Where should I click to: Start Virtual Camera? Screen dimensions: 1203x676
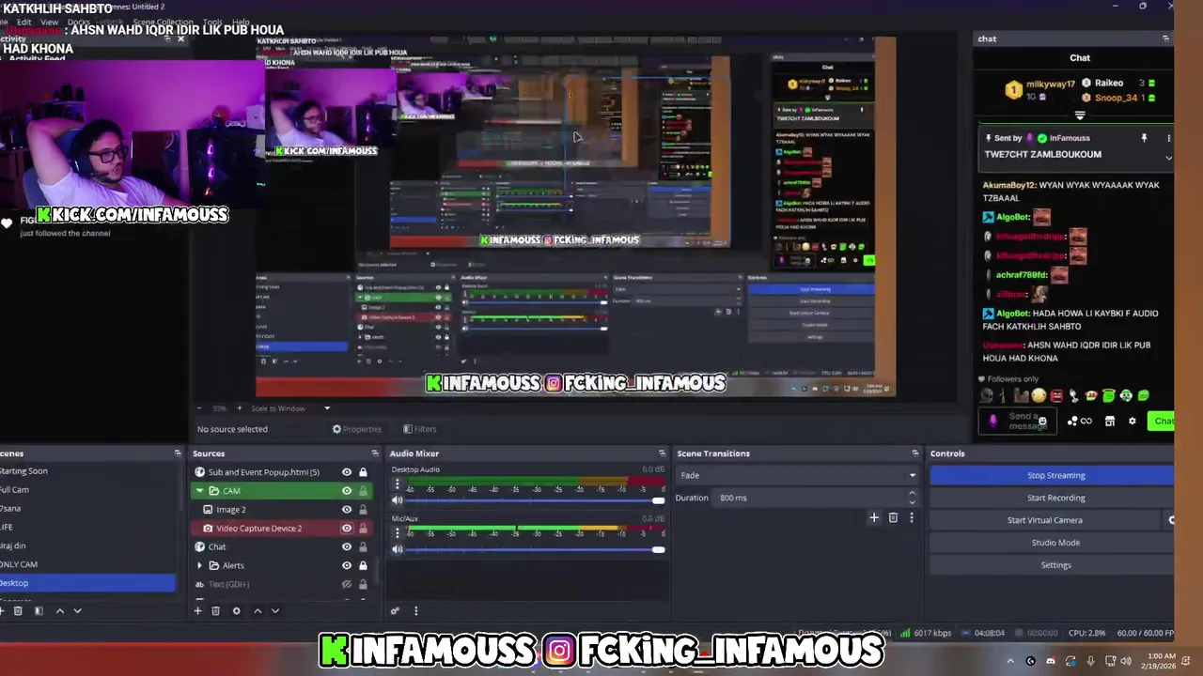(1044, 520)
